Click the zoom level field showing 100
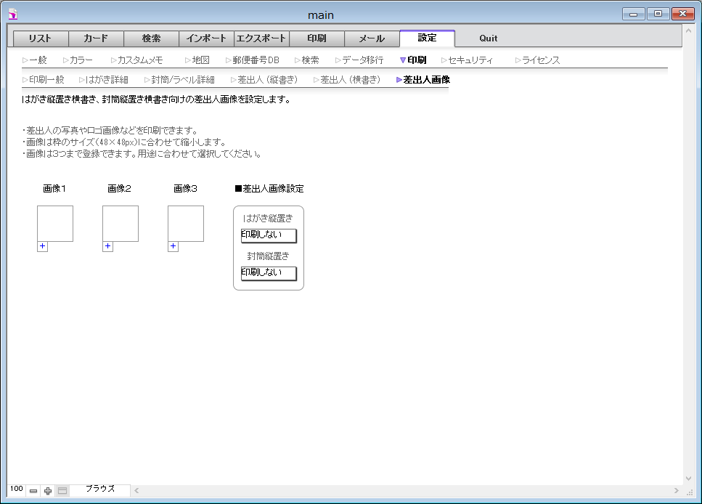This screenshot has height=504, width=702. 16,489
